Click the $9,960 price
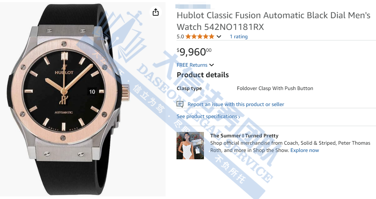Viewport: 376px width, 199px height. [x=194, y=52]
